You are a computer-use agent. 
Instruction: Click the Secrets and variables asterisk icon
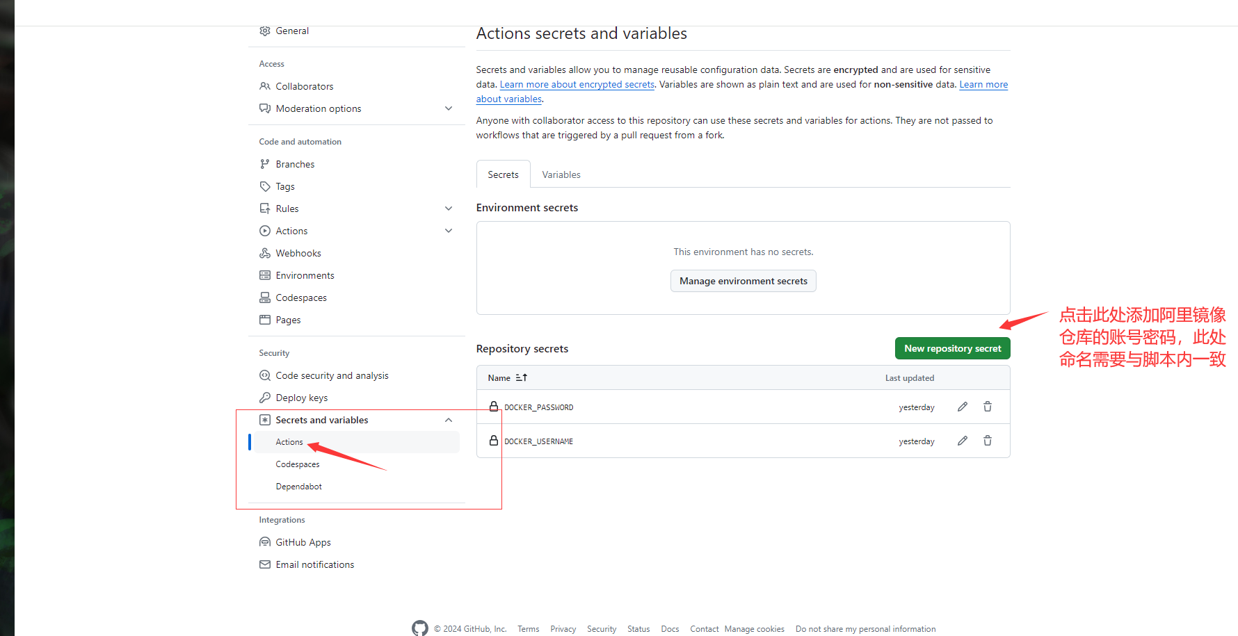[x=265, y=420]
